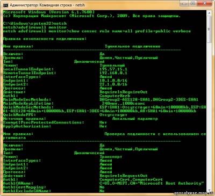This screenshot has width=215, height=196.
Task: Click the RemoteTunnelEndpoint value 192.168.0.1
Action: (x=113, y=73)
